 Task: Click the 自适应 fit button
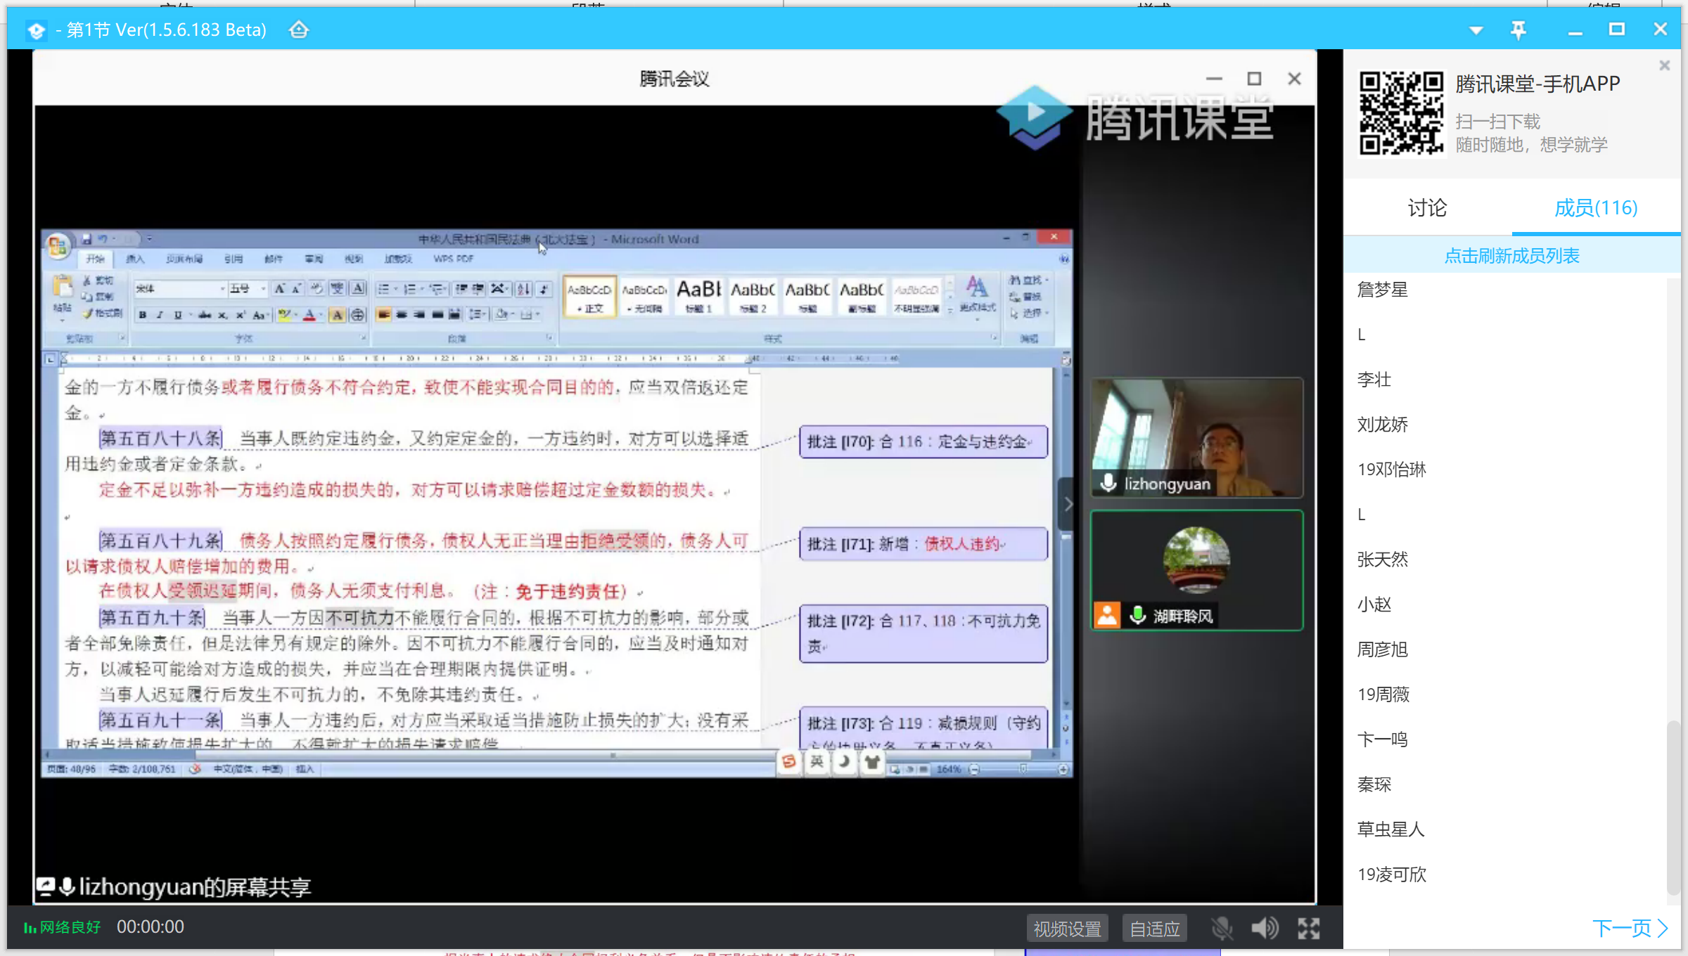pos(1154,929)
